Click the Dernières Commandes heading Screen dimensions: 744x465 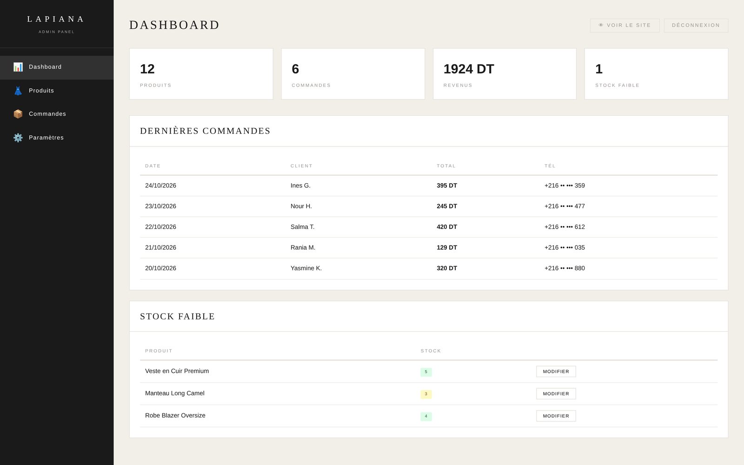205,131
